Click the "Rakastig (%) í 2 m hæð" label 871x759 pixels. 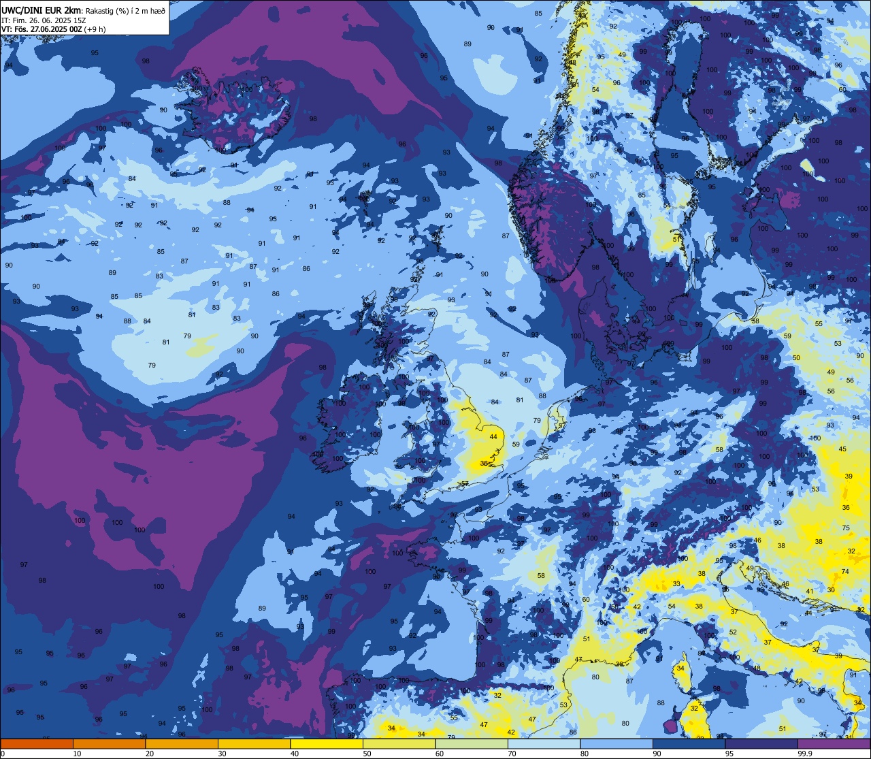tap(125, 11)
